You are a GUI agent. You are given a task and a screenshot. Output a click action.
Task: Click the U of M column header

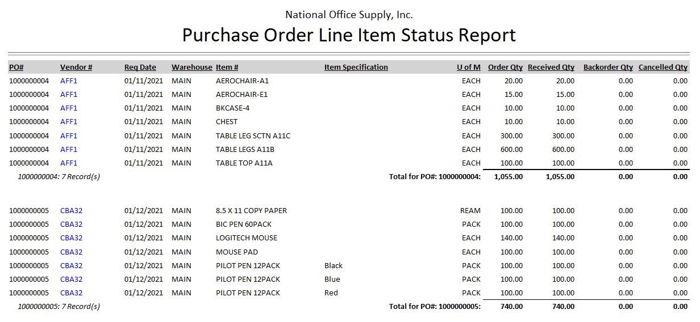[468, 67]
